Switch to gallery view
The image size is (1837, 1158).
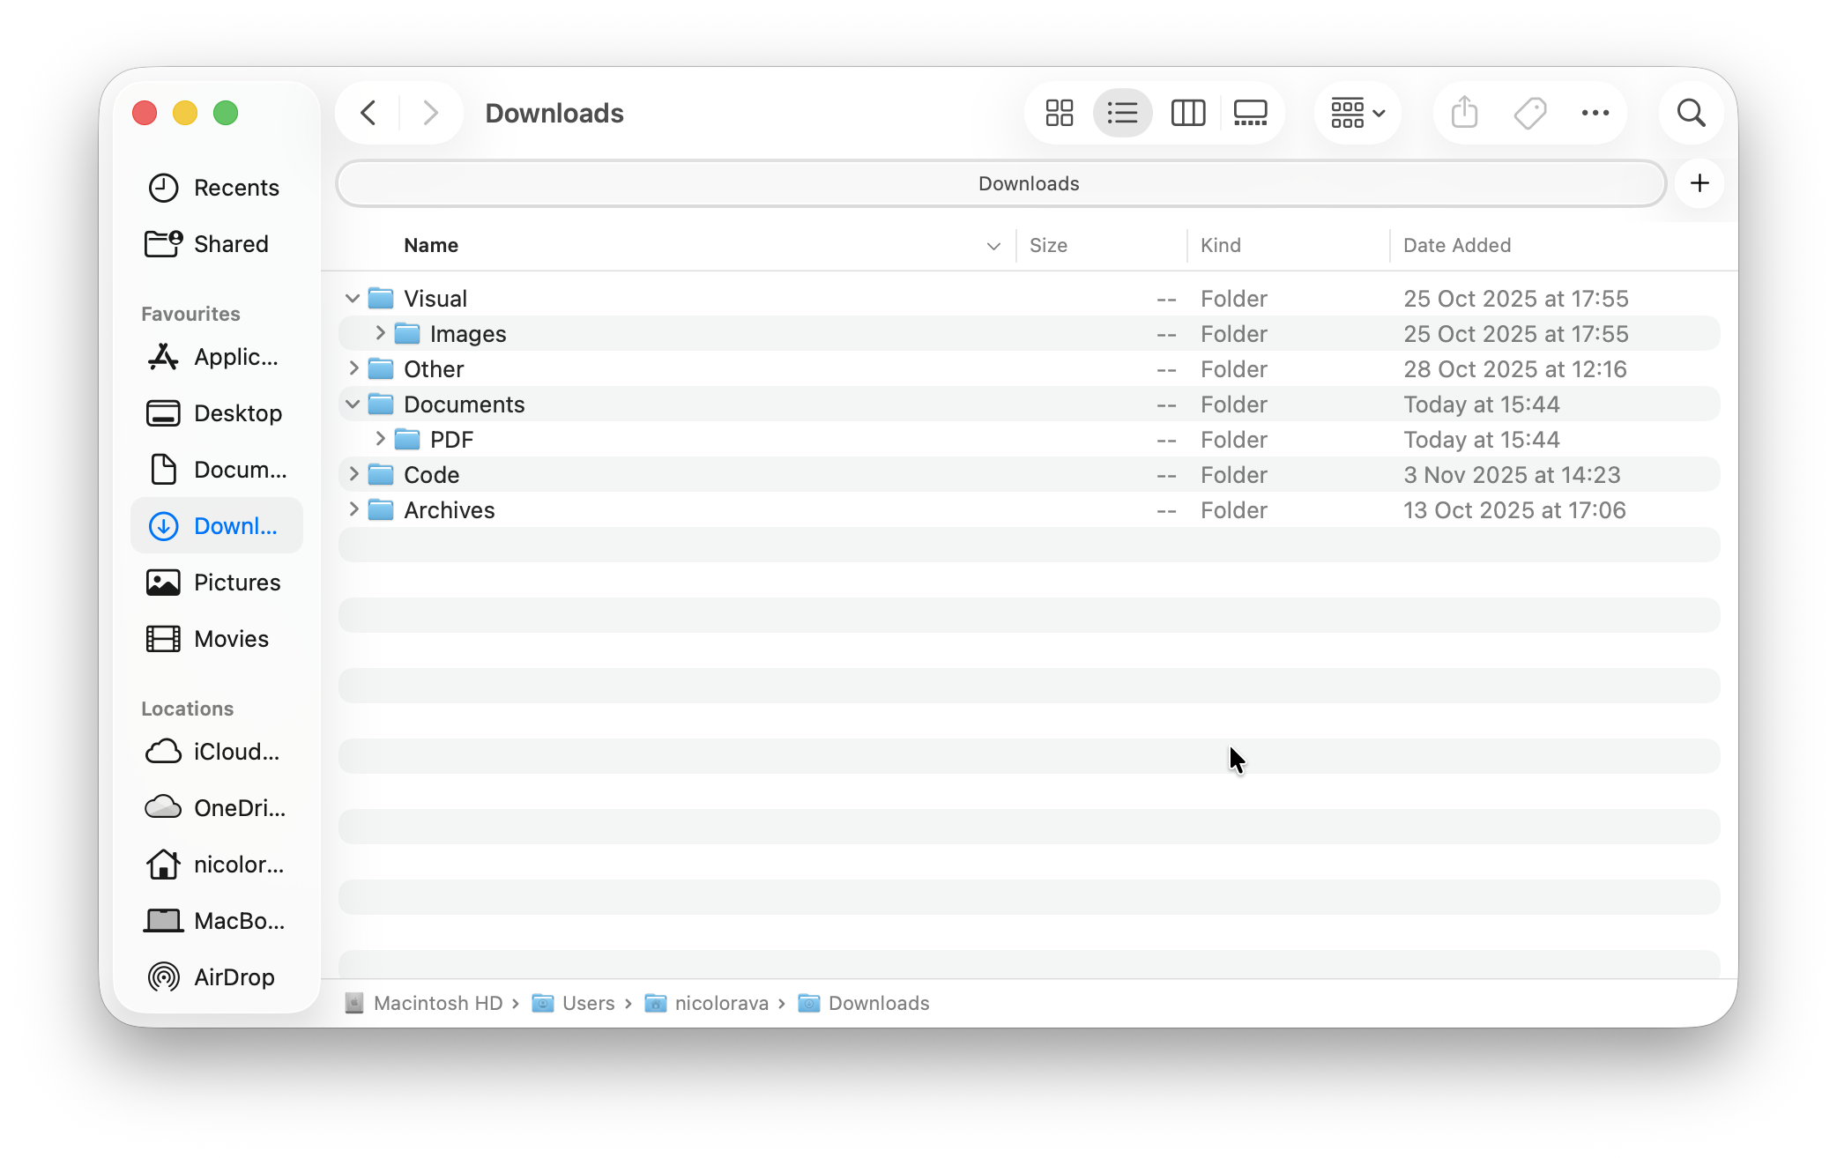coord(1250,113)
